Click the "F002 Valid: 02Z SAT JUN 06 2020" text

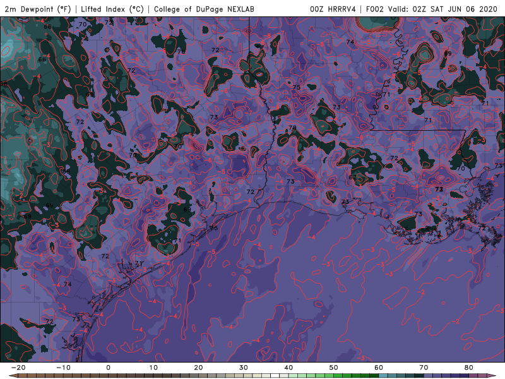click(x=432, y=9)
